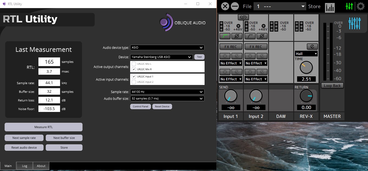Toggle FX REC on Input 1
368x171 pixels.
click(231, 47)
